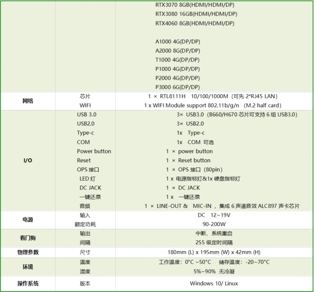
Task: Select the I/O category cell
Action: click(28, 161)
